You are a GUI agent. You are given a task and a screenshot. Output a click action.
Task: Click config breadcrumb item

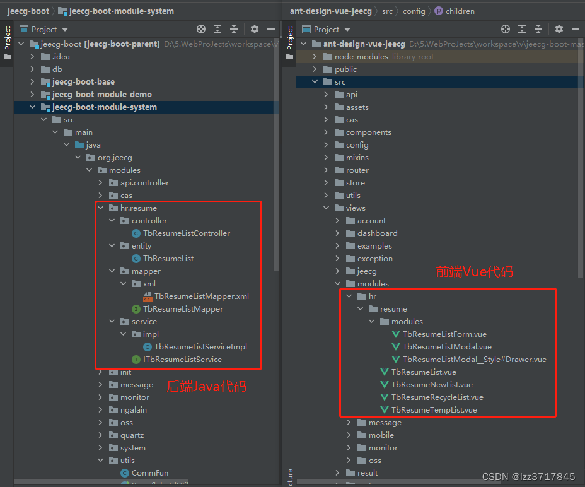[414, 11]
